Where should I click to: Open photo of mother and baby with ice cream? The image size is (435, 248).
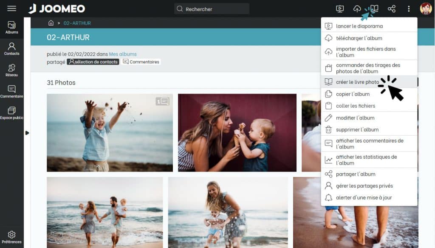[237, 133]
